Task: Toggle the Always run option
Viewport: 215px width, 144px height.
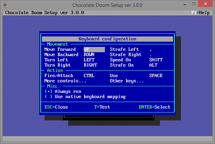Action: (x=63, y=91)
